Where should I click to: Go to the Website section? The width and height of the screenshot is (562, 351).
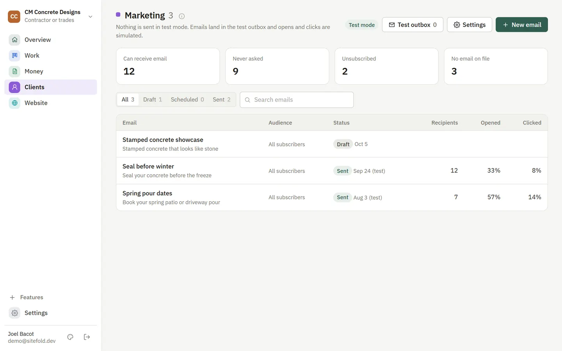point(51,103)
